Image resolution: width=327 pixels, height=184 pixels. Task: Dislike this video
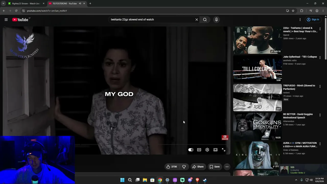click(x=184, y=167)
